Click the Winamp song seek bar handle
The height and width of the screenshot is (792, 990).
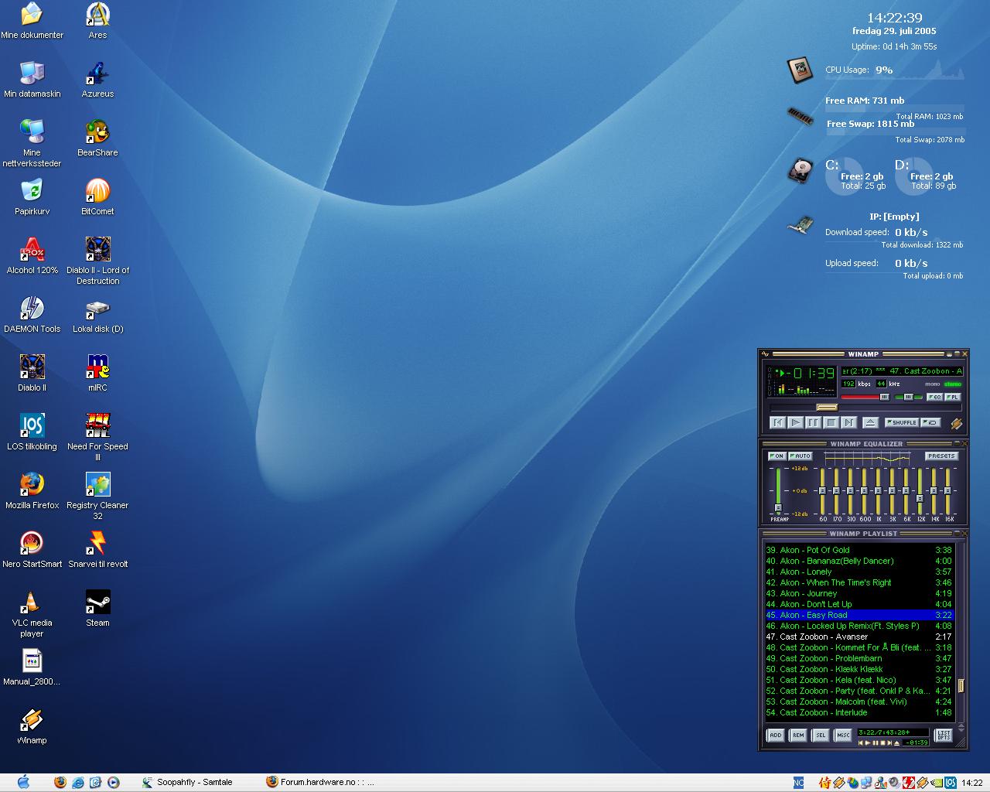point(827,407)
